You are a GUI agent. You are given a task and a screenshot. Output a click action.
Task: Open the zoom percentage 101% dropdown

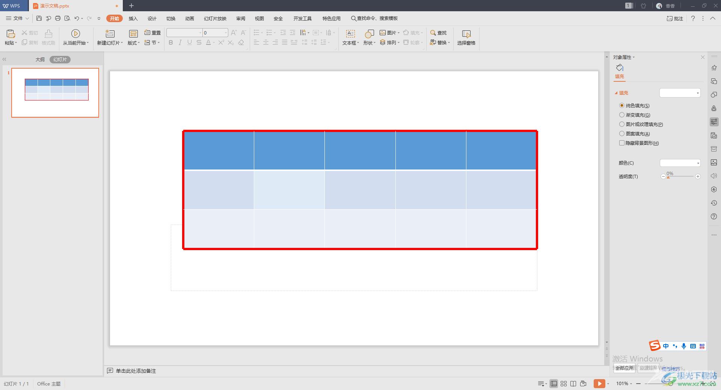(x=624, y=384)
